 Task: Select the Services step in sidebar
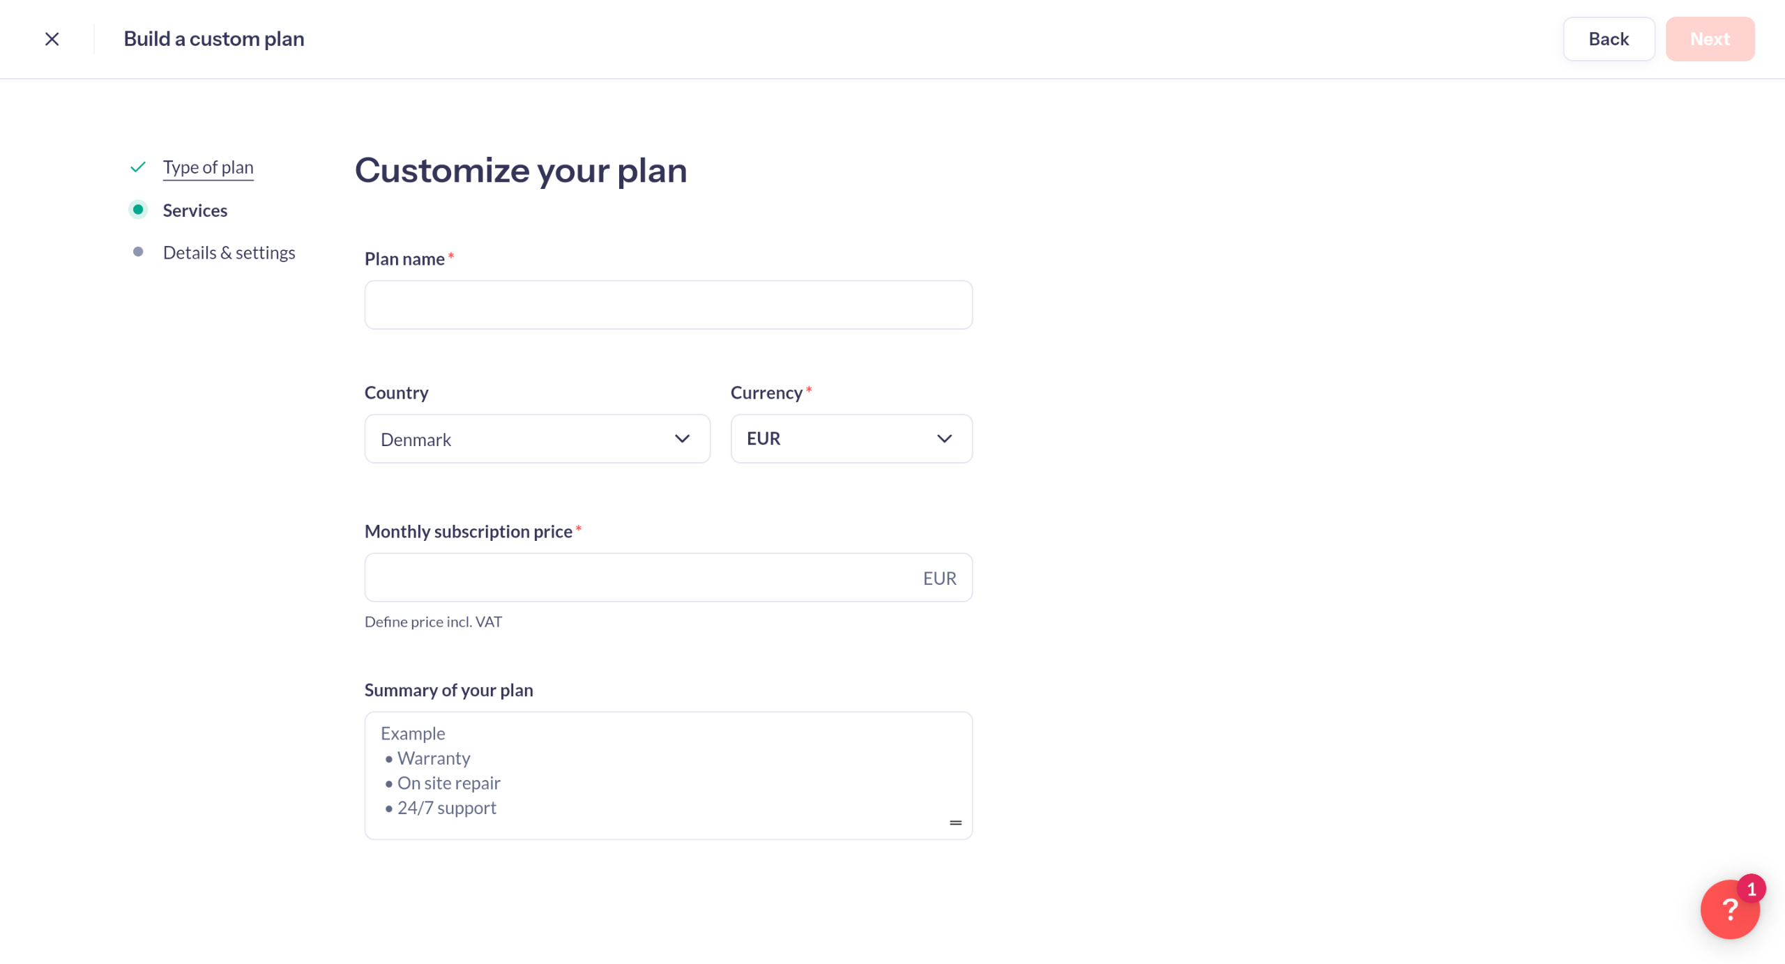pyautogui.click(x=195, y=211)
